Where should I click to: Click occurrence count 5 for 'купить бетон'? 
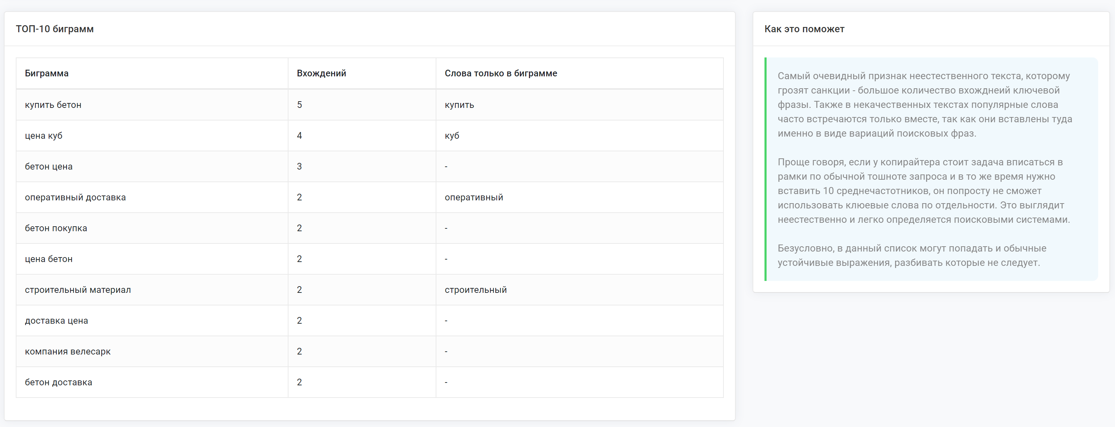tap(299, 105)
